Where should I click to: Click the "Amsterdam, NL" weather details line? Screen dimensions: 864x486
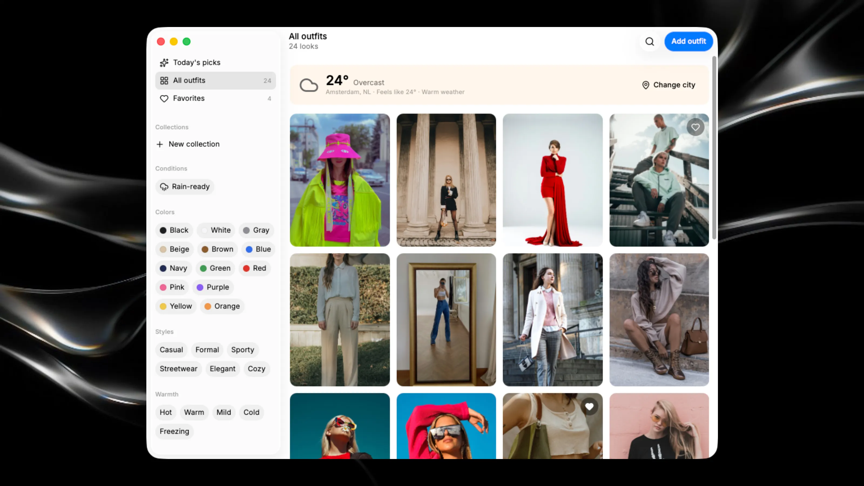coord(395,92)
